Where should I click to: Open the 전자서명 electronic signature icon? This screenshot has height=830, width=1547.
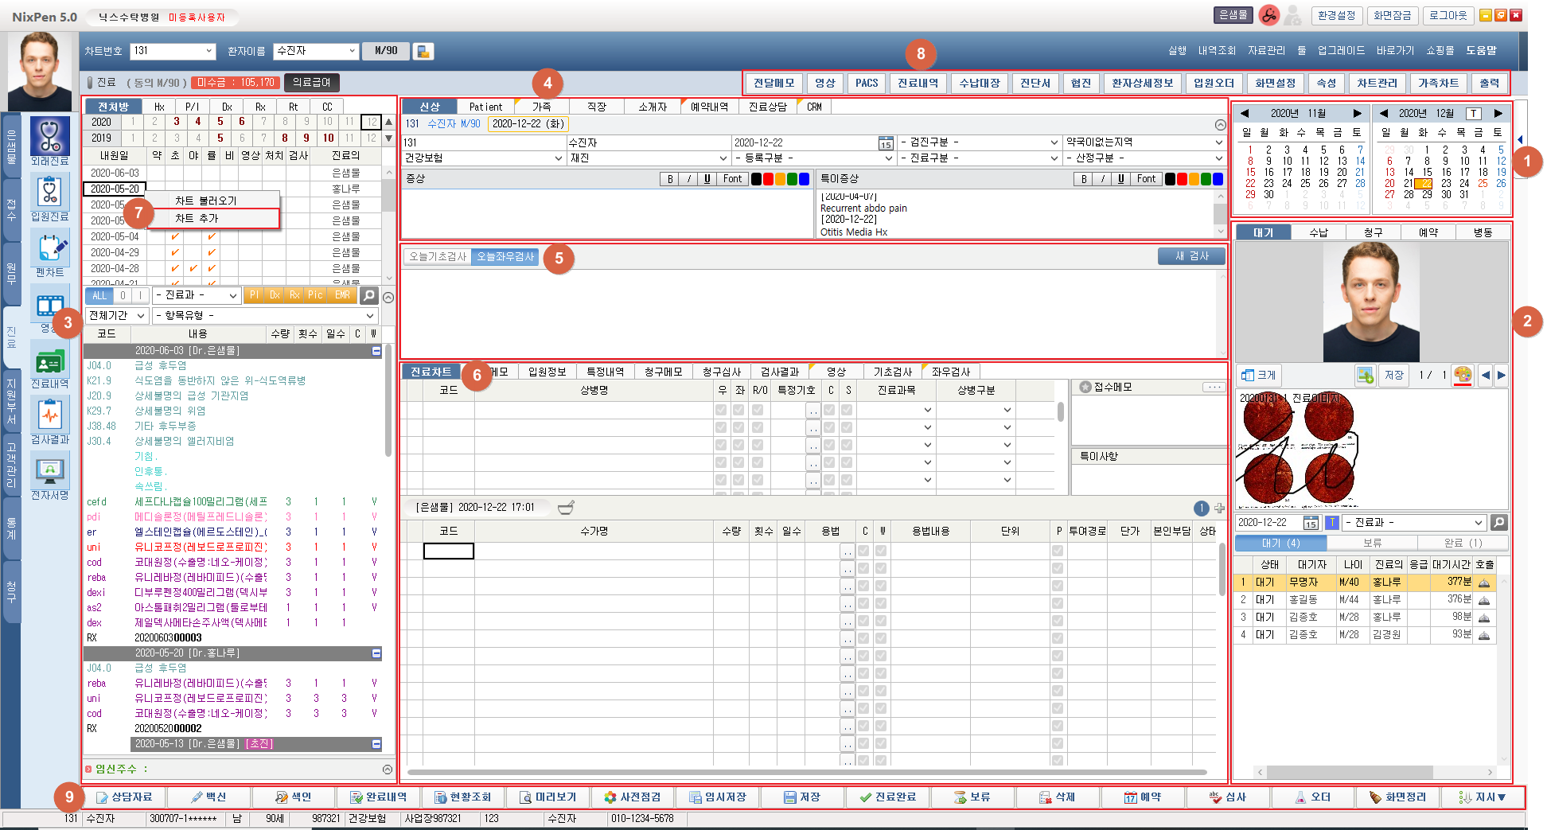pyautogui.click(x=50, y=470)
